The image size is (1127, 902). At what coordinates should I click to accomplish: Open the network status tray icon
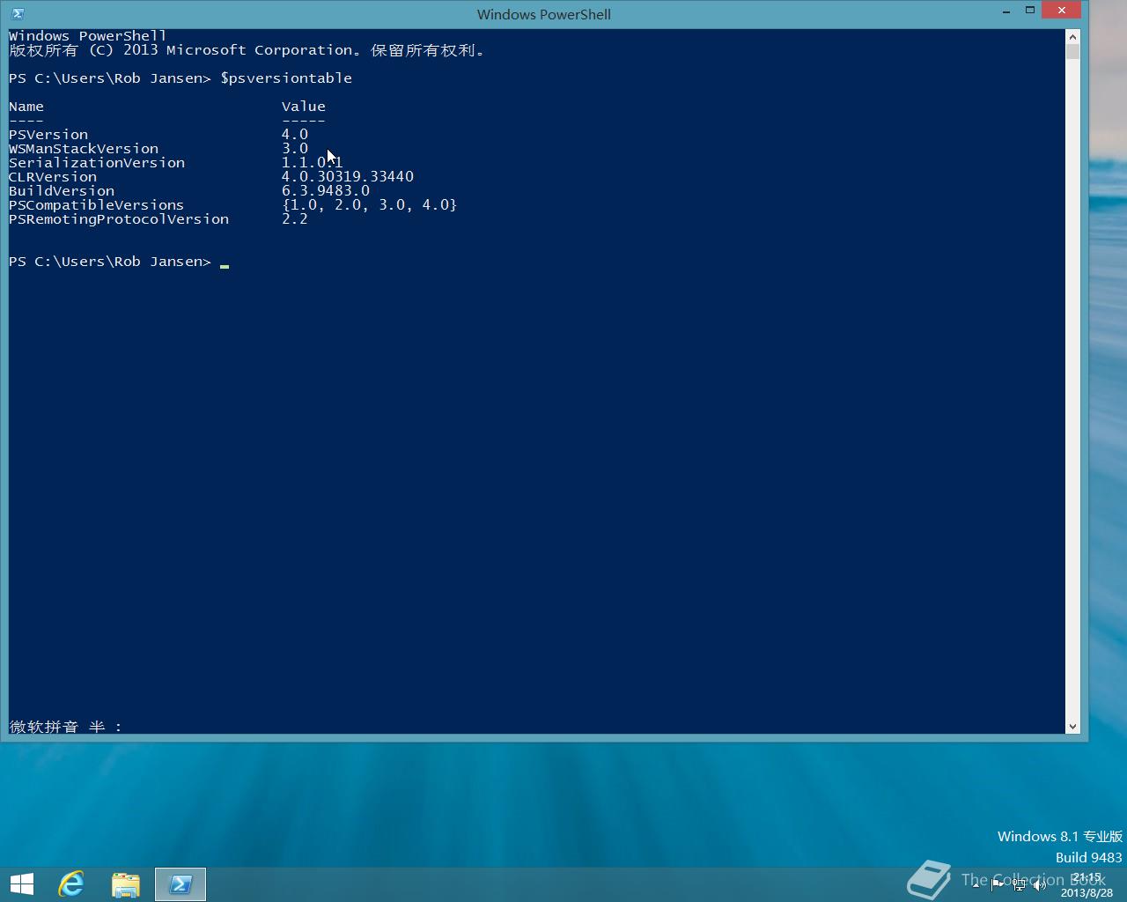click(1019, 885)
